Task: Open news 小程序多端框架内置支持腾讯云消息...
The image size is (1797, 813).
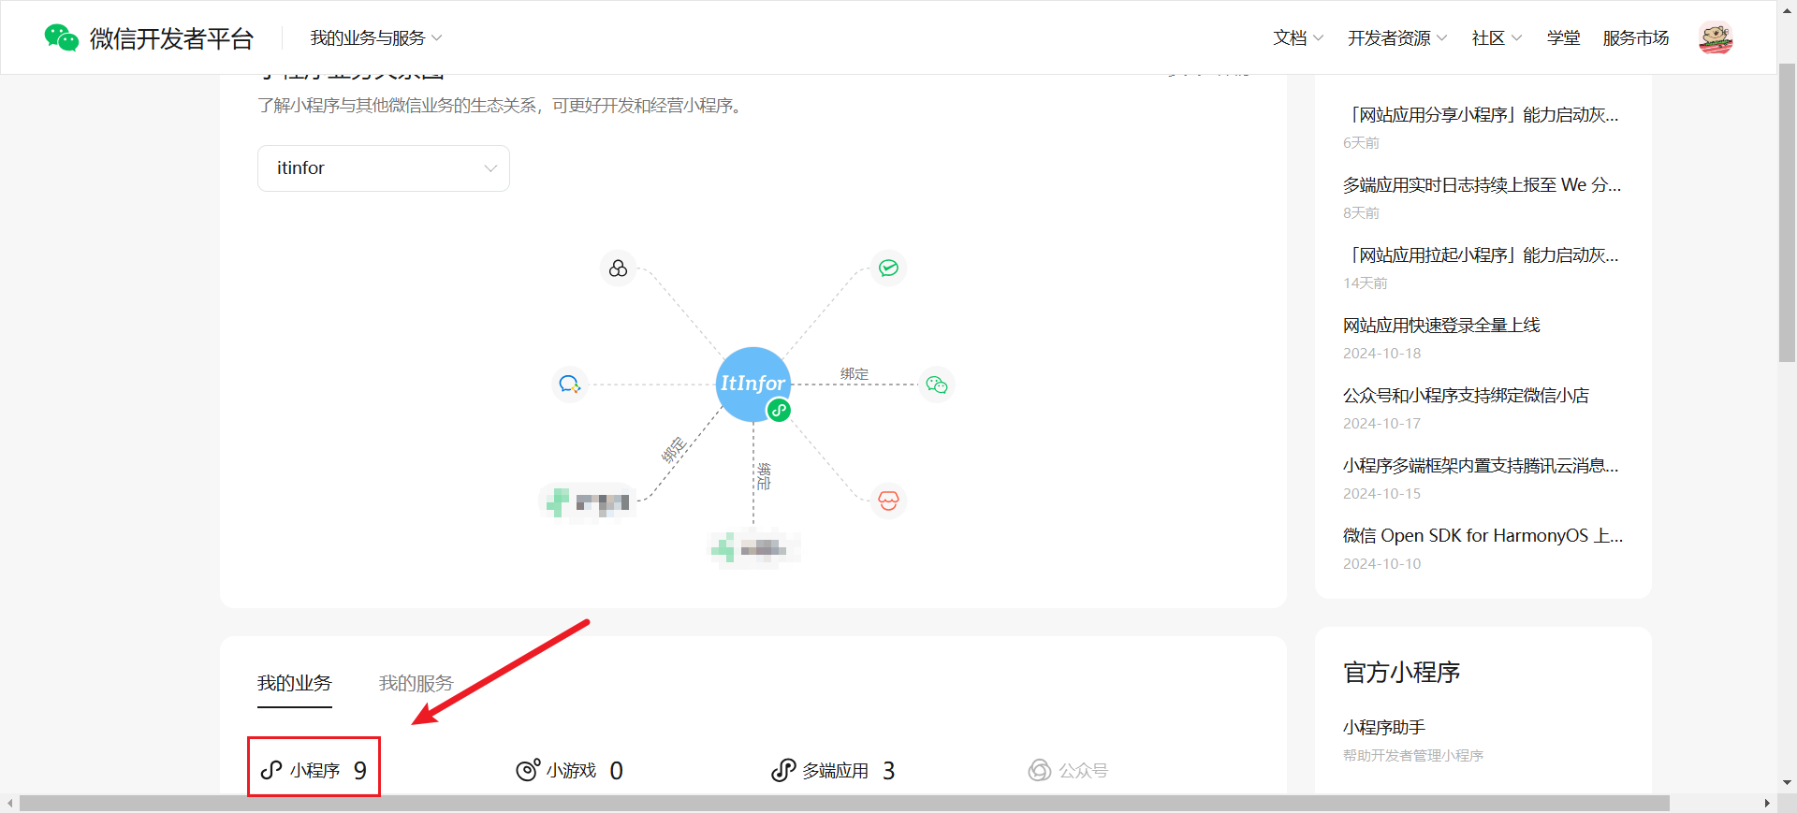Action: coord(1481,466)
